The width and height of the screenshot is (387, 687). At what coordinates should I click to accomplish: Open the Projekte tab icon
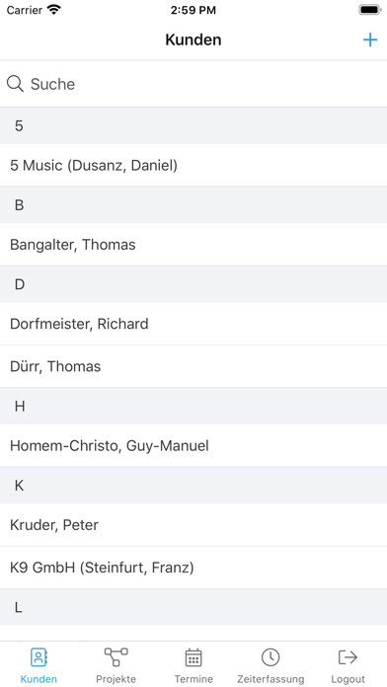[x=116, y=656]
